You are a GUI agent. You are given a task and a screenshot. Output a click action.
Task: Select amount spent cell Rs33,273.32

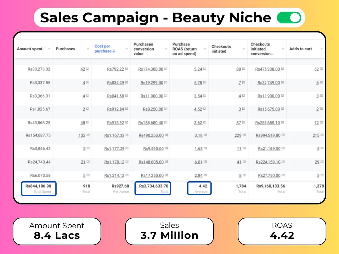(x=39, y=69)
